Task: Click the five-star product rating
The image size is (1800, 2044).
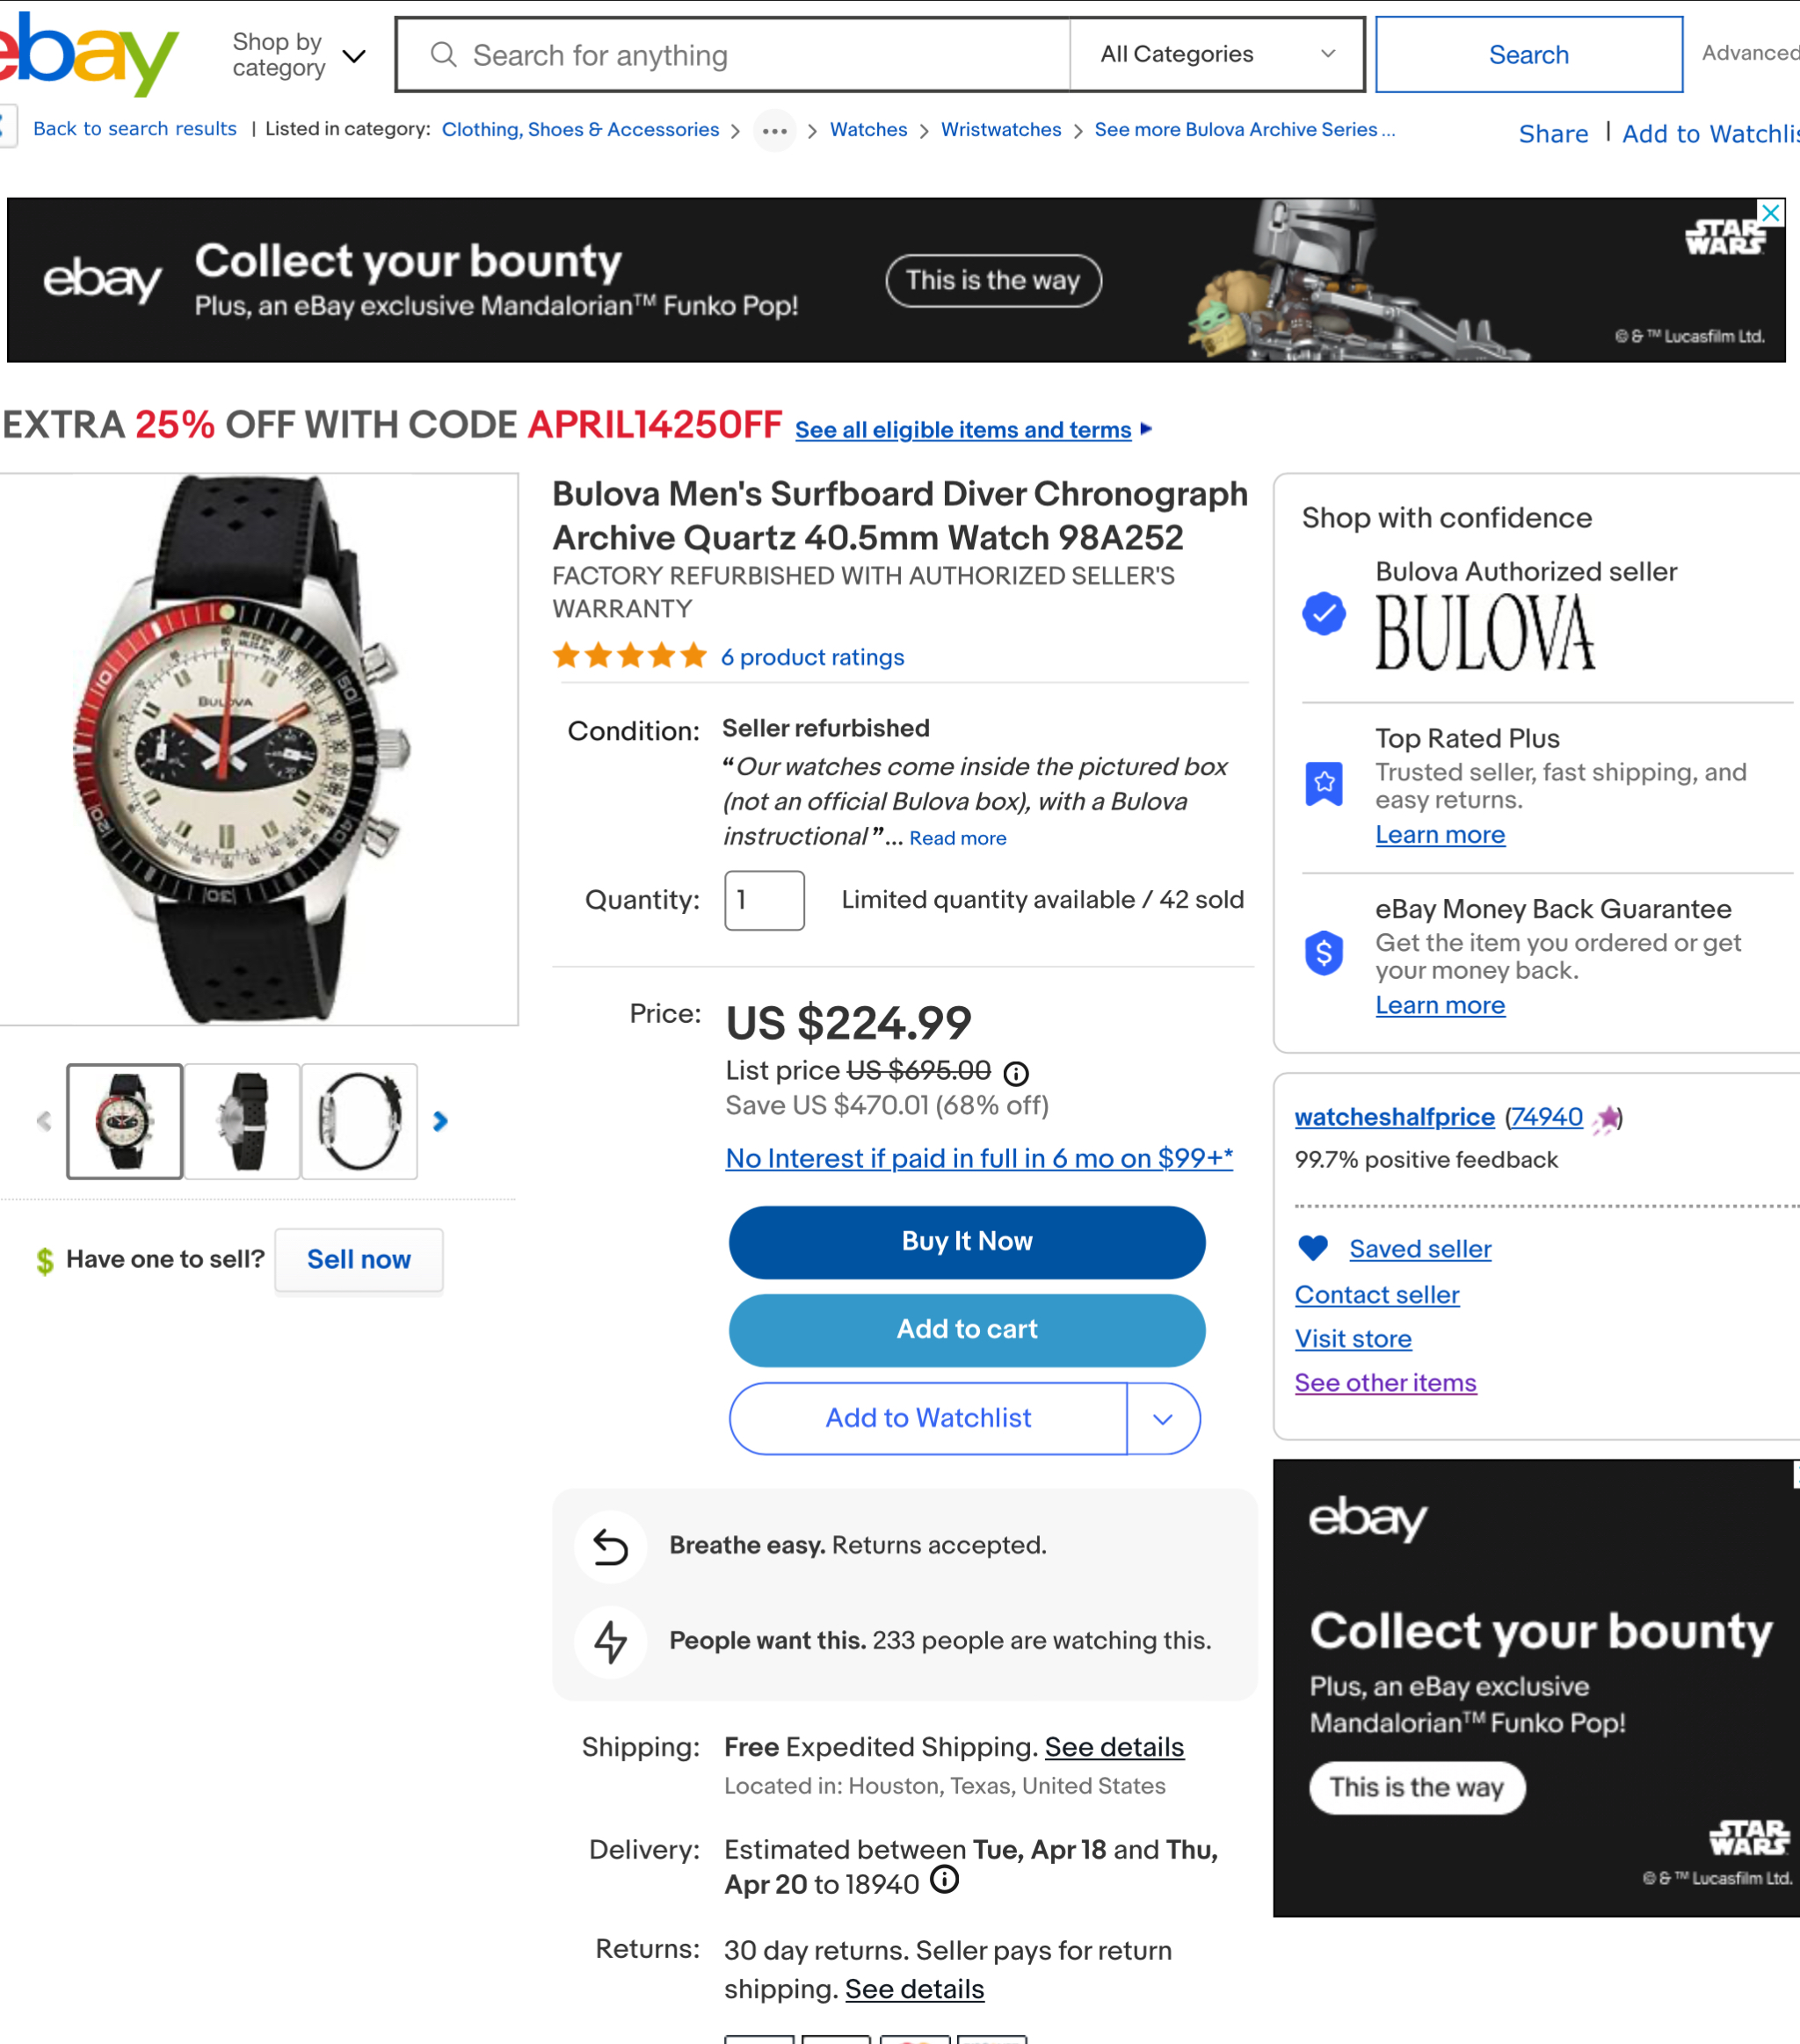Action: click(630, 656)
